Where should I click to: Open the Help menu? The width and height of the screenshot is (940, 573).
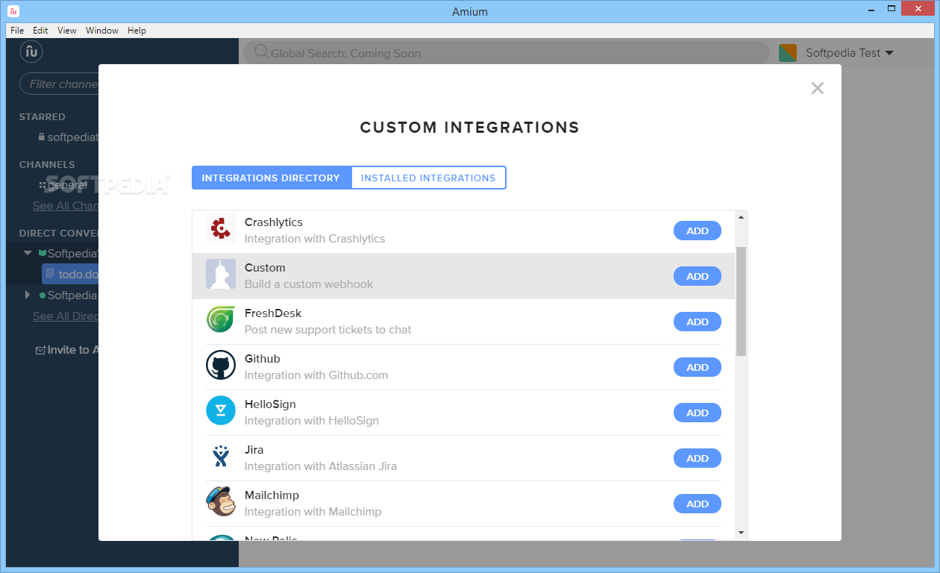click(137, 31)
